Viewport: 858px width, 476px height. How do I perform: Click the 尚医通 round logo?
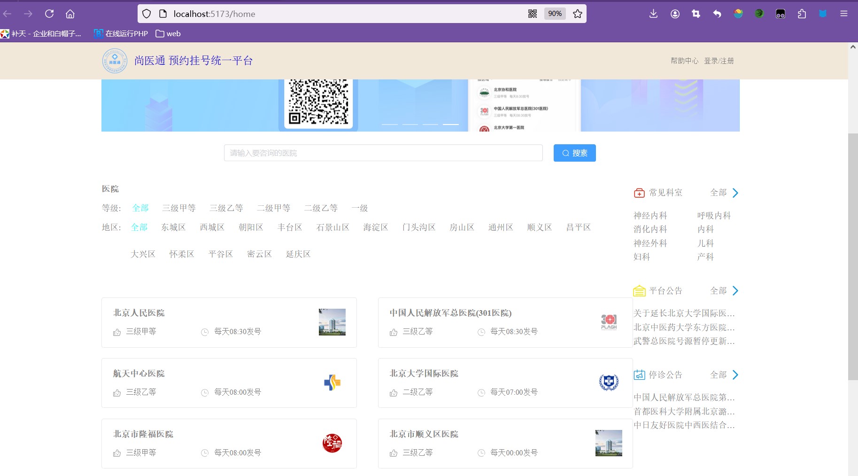(x=115, y=61)
